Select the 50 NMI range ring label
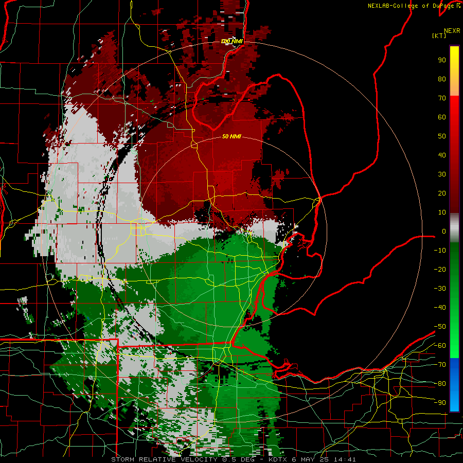Viewport: 463px width, 463px height. (232, 136)
